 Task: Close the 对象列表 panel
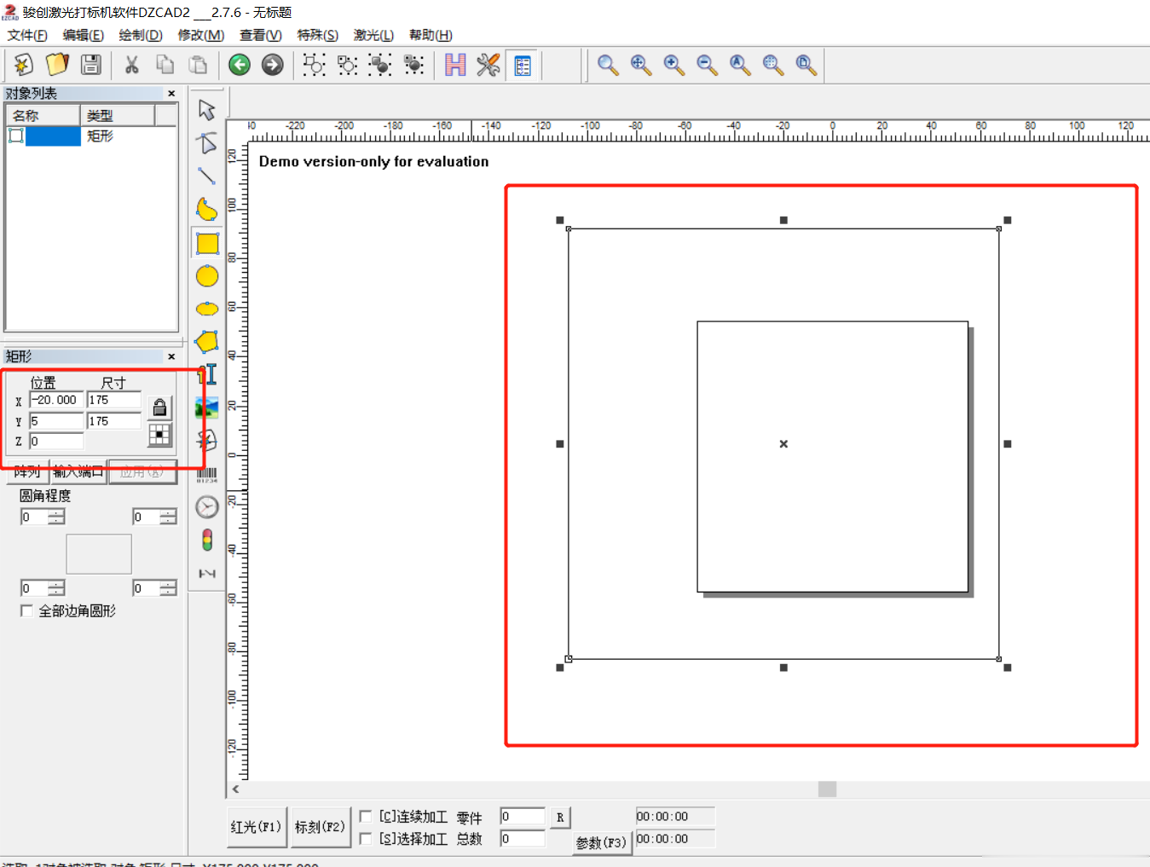pos(171,94)
